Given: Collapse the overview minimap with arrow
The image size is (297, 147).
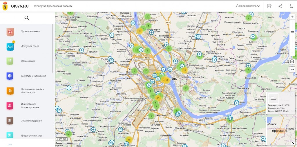Looking at the screenshot, I should pos(293,143).
